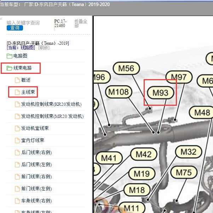The image size is (213, 213).
Task: Select the 主线束 item
Action: [x=28, y=92]
